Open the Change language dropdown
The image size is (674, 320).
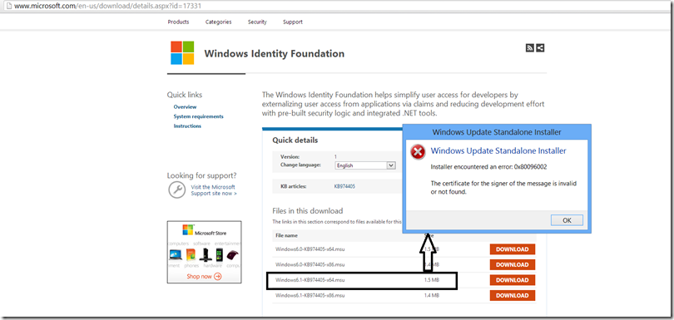[365, 165]
